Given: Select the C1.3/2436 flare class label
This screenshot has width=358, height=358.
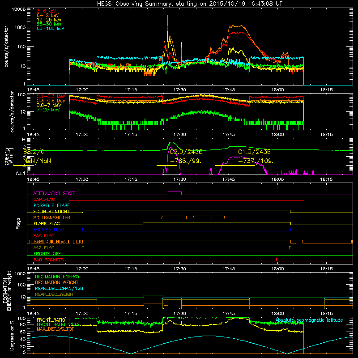Looking at the screenshot, I should click(254, 152).
